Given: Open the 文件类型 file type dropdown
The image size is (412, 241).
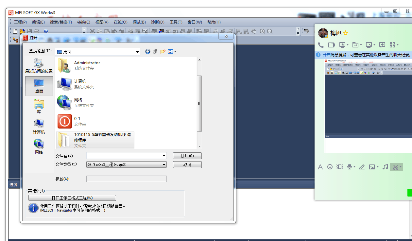Looking at the screenshot, I should pyautogui.click(x=164, y=165).
